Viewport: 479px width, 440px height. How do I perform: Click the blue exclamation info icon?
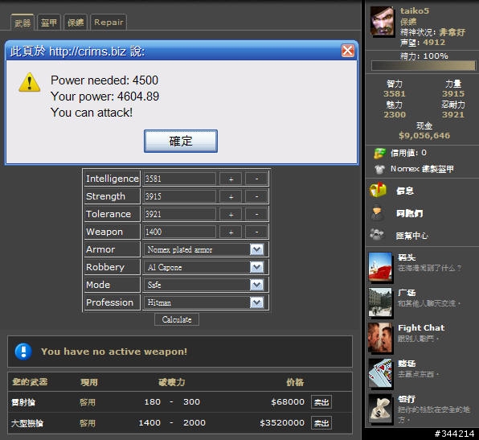[23, 351]
